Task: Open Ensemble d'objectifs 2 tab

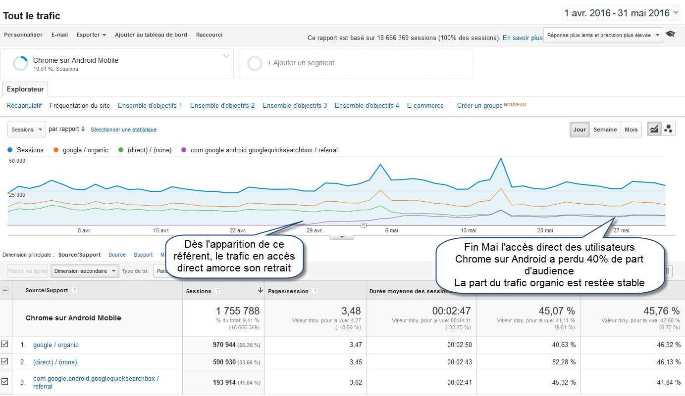Action: click(222, 105)
